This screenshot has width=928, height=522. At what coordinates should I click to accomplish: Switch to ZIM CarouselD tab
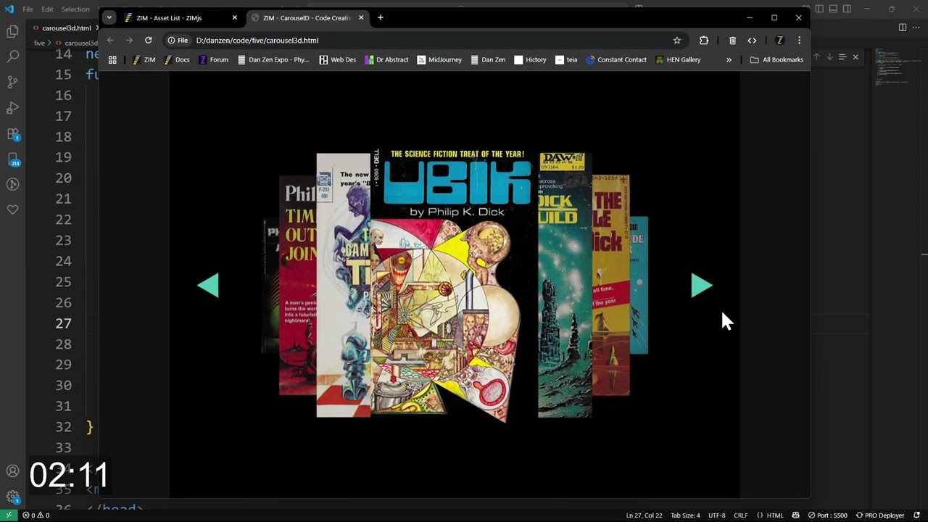click(x=307, y=17)
